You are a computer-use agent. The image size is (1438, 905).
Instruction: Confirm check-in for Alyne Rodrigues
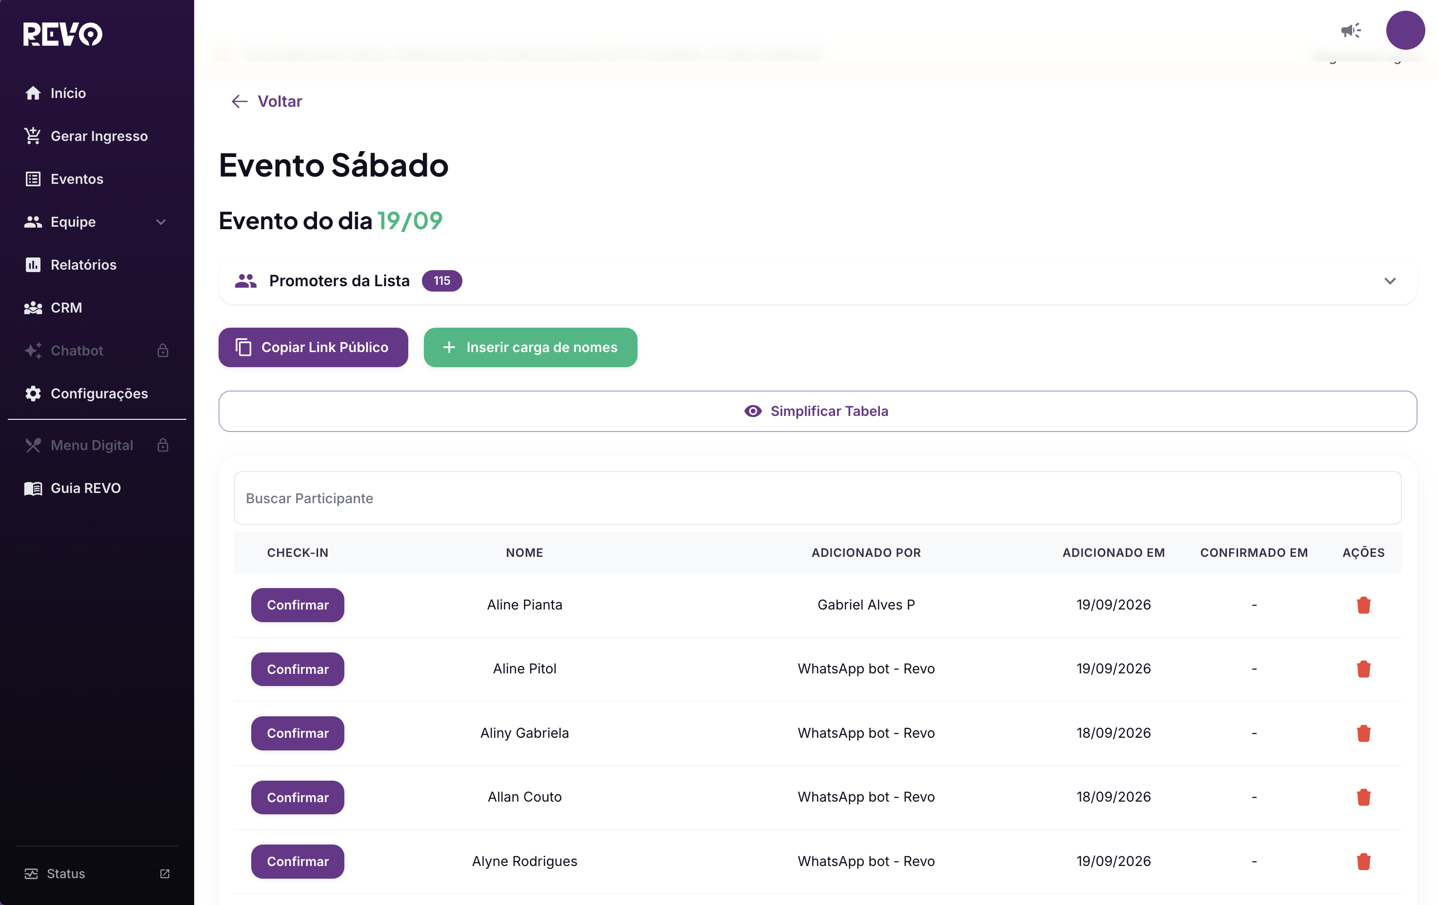coord(298,862)
